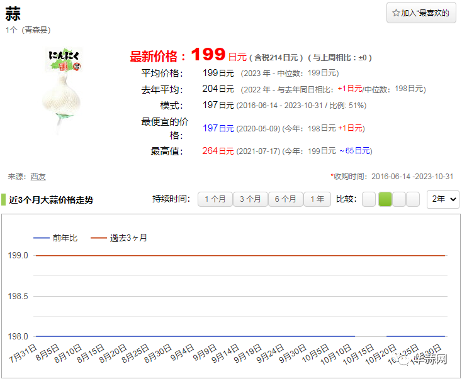Toggle the first 比较 comparison square
Image resolution: width=462 pixels, height=379 pixels.
tap(369, 199)
